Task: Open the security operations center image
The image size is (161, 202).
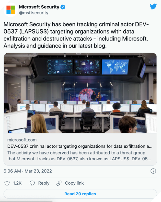Action: (80, 93)
